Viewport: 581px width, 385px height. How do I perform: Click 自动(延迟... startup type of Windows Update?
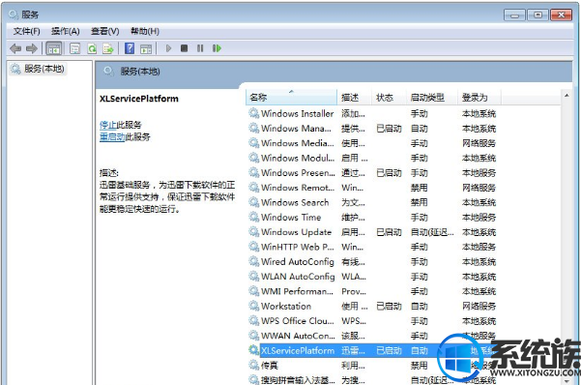click(432, 232)
